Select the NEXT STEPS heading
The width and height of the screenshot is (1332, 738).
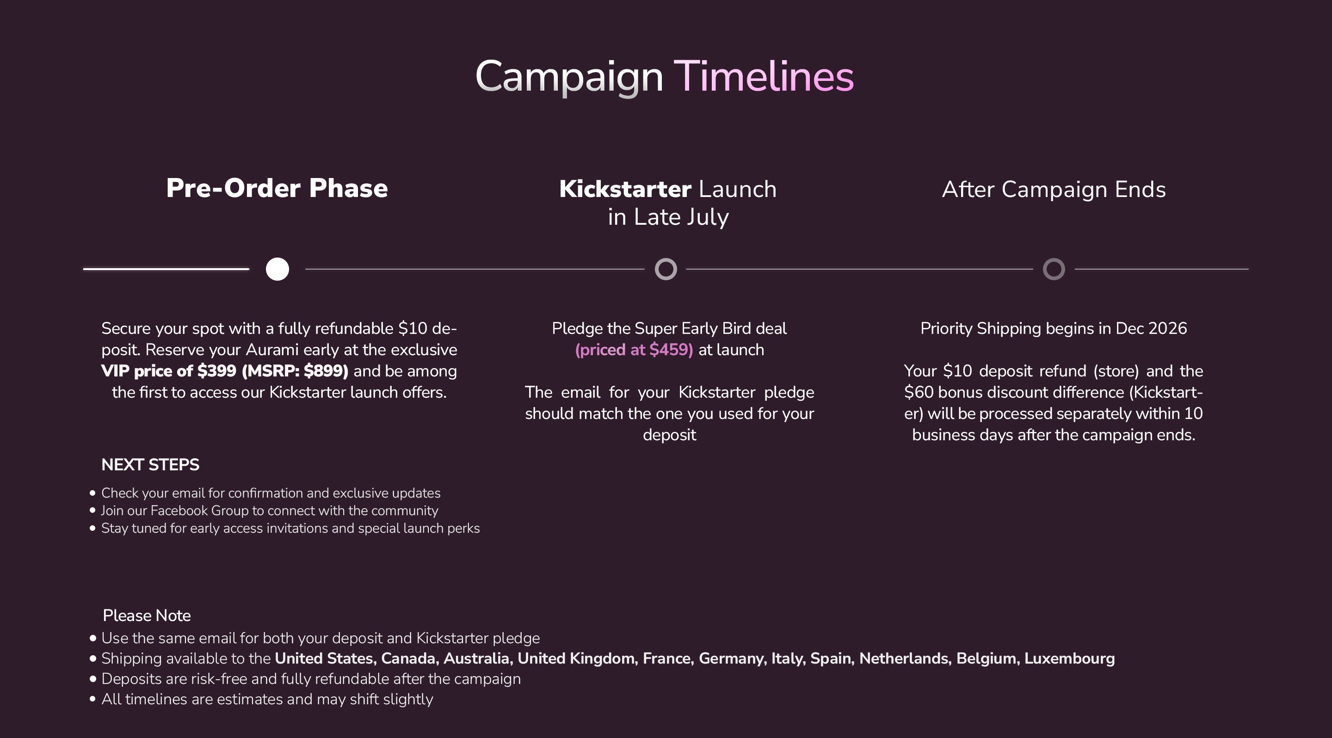tap(150, 465)
